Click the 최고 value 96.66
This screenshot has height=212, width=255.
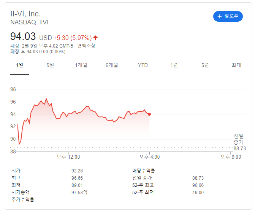pyautogui.click(x=77, y=178)
